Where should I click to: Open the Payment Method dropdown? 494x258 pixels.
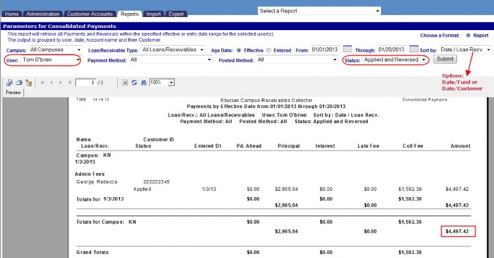[x=171, y=60]
